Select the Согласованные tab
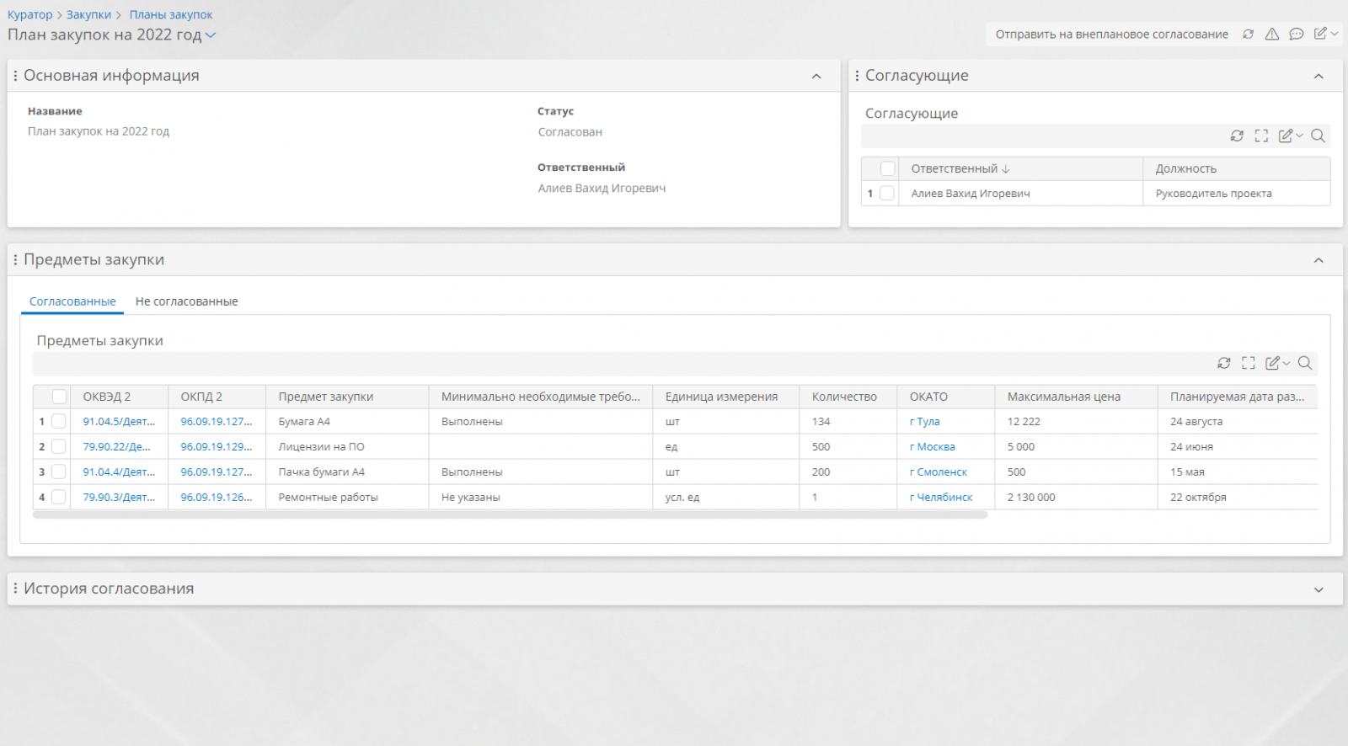This screenshot has height=746, width=1348. pos(72,301)
